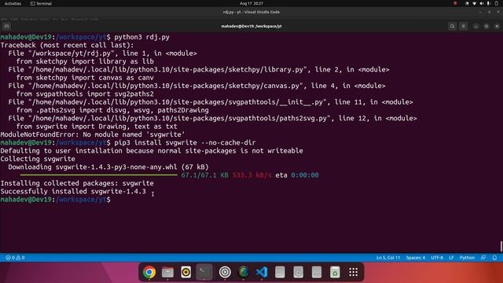Open the screen recording indicator in top bar
503x283 pixels.
pyautogui.click(x=455, y=3)
